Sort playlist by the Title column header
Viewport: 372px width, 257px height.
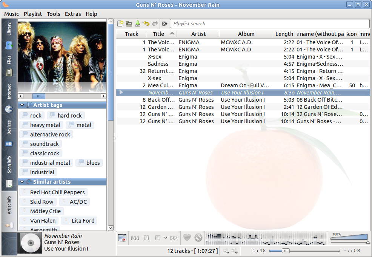click(161, 34)
